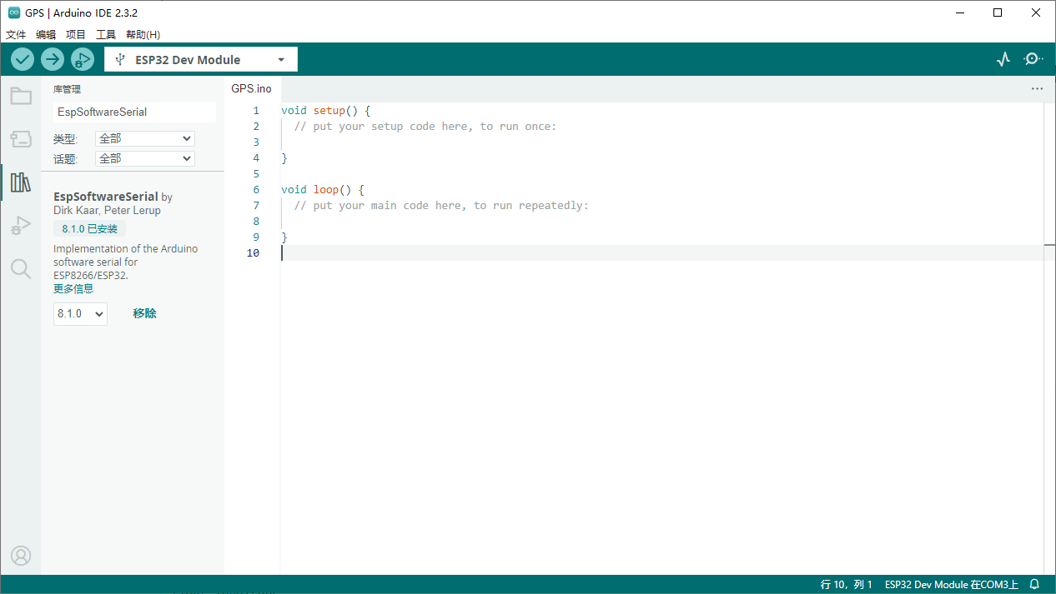Click the 移除 remove button
The image size is (1056, 594).
(x=144, y=313)
